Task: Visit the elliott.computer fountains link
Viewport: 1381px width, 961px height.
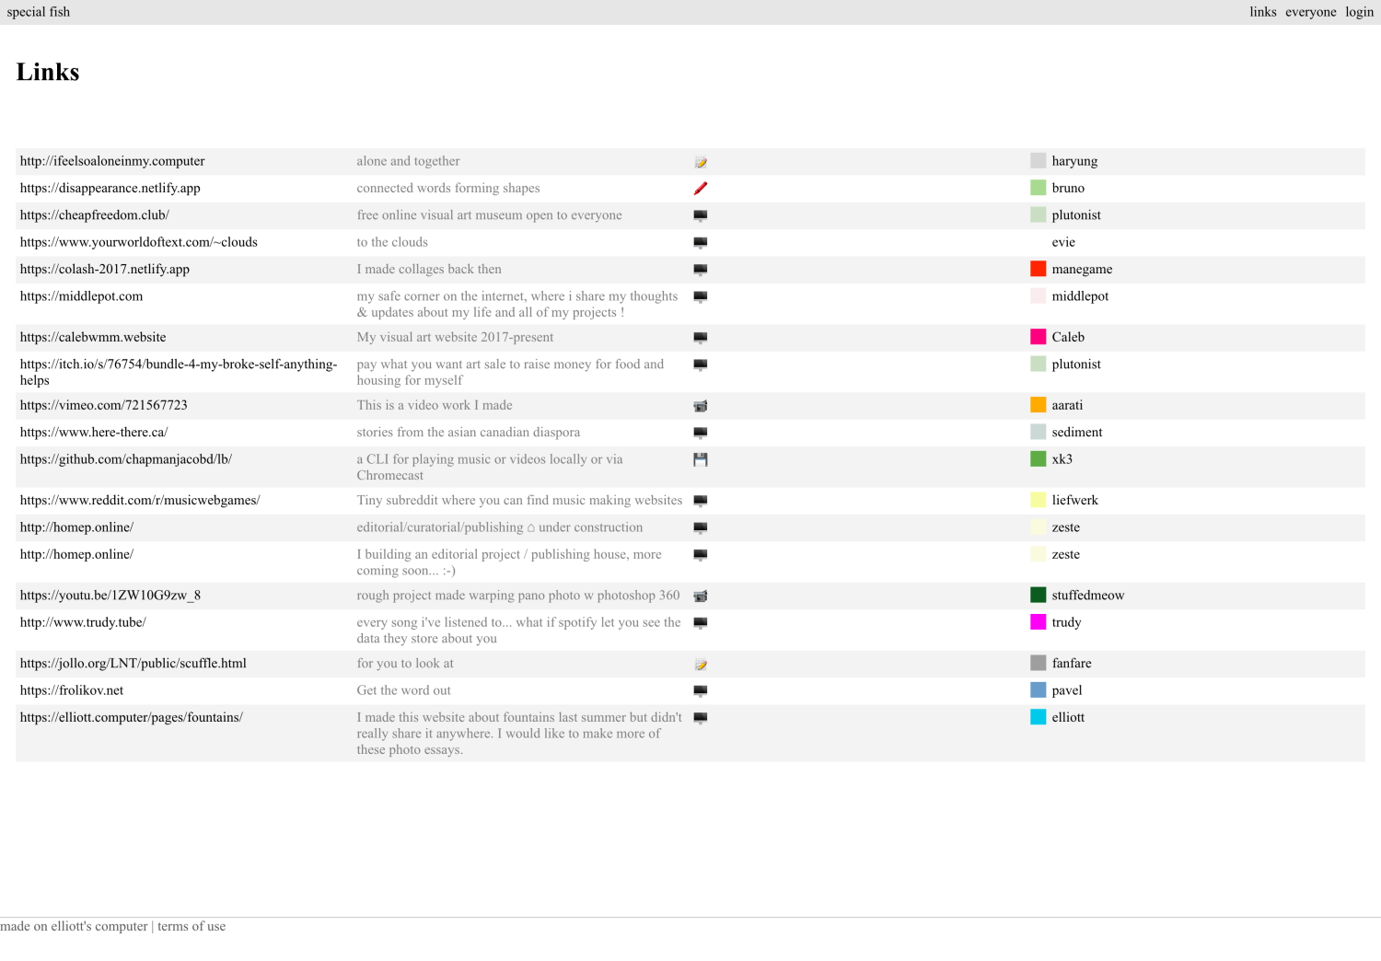Action: click(131, 717)
